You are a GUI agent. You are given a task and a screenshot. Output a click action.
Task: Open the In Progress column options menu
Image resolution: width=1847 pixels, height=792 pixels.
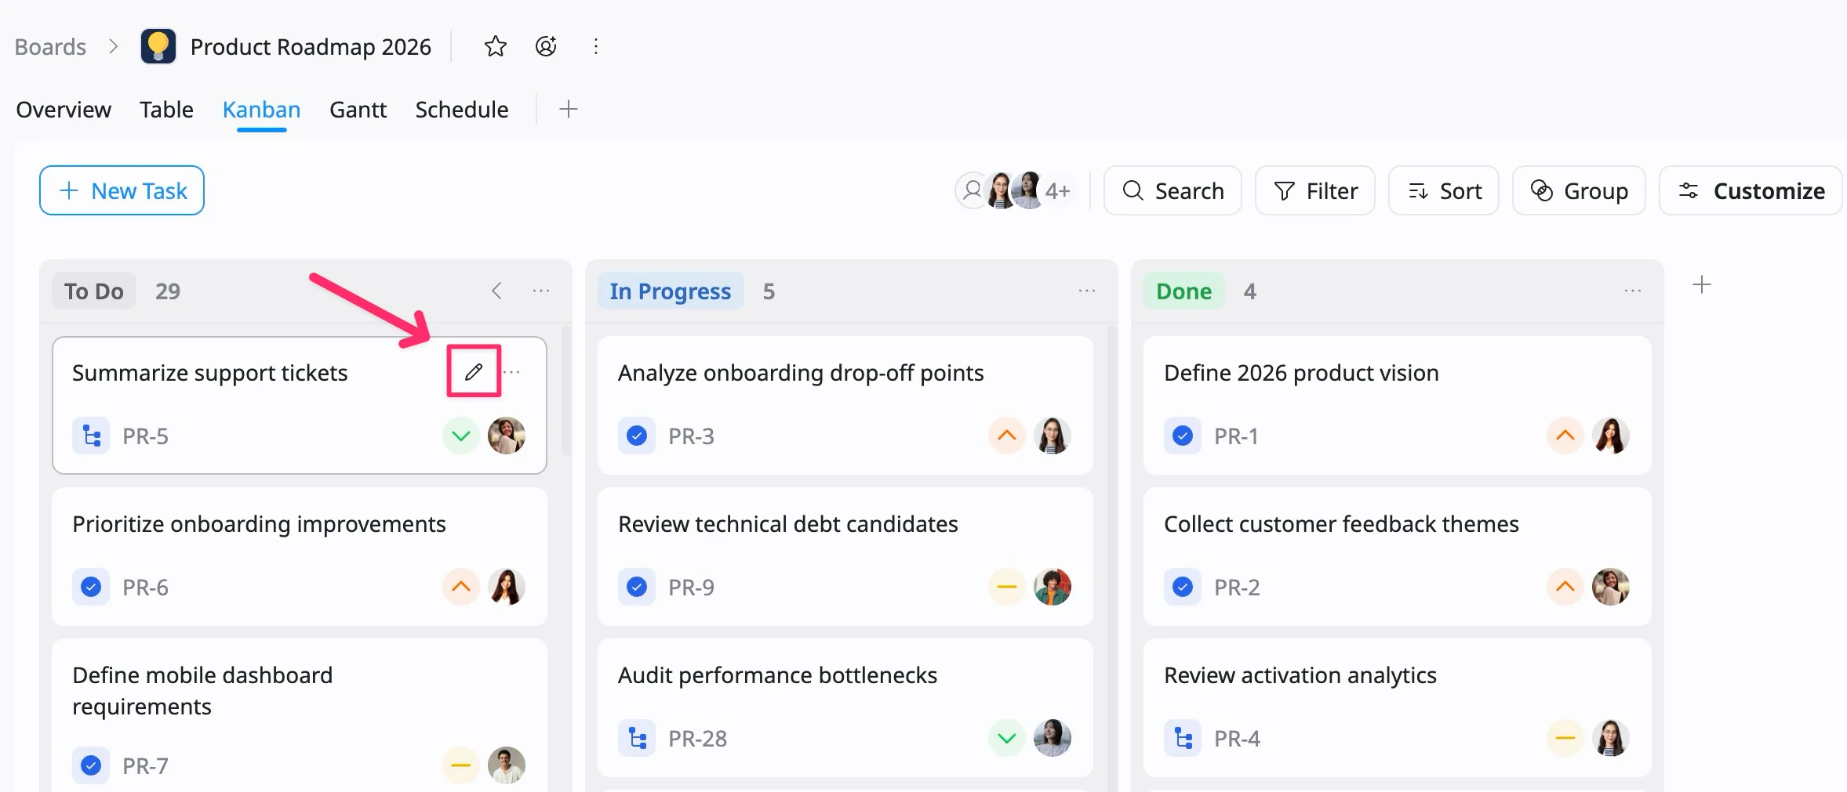tap(1087, 291)
